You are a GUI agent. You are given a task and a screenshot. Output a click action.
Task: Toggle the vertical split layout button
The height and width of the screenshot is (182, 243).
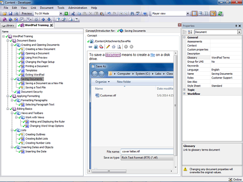206,14
